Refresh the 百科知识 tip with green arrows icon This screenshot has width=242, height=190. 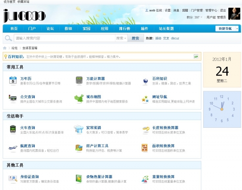[x=196, y=57]
